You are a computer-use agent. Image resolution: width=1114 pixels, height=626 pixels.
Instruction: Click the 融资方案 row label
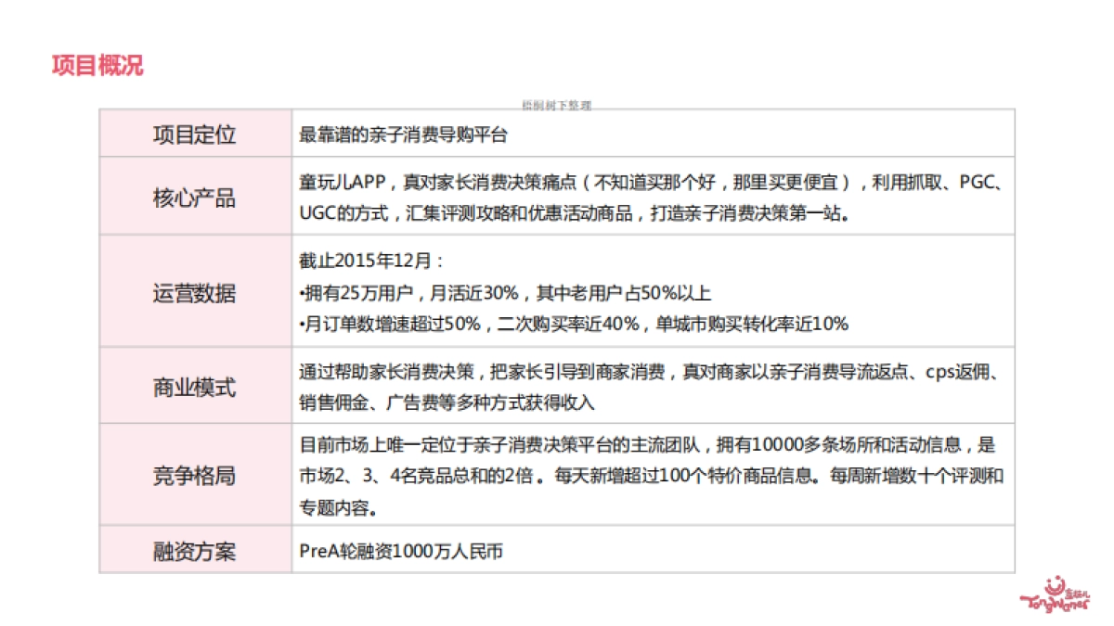tap(195, 551)
